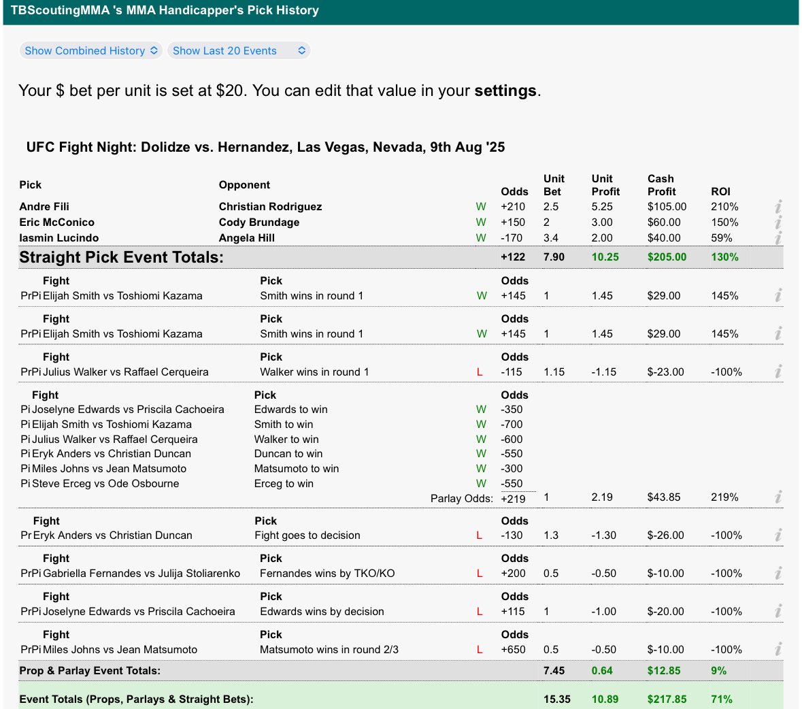Screen dimensions: 802x709
Task: Click the Cash Profit column header
Action: click(662, 185)
